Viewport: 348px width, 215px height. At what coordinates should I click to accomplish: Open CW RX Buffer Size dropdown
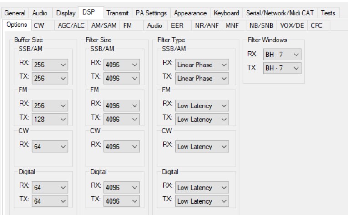51,146
